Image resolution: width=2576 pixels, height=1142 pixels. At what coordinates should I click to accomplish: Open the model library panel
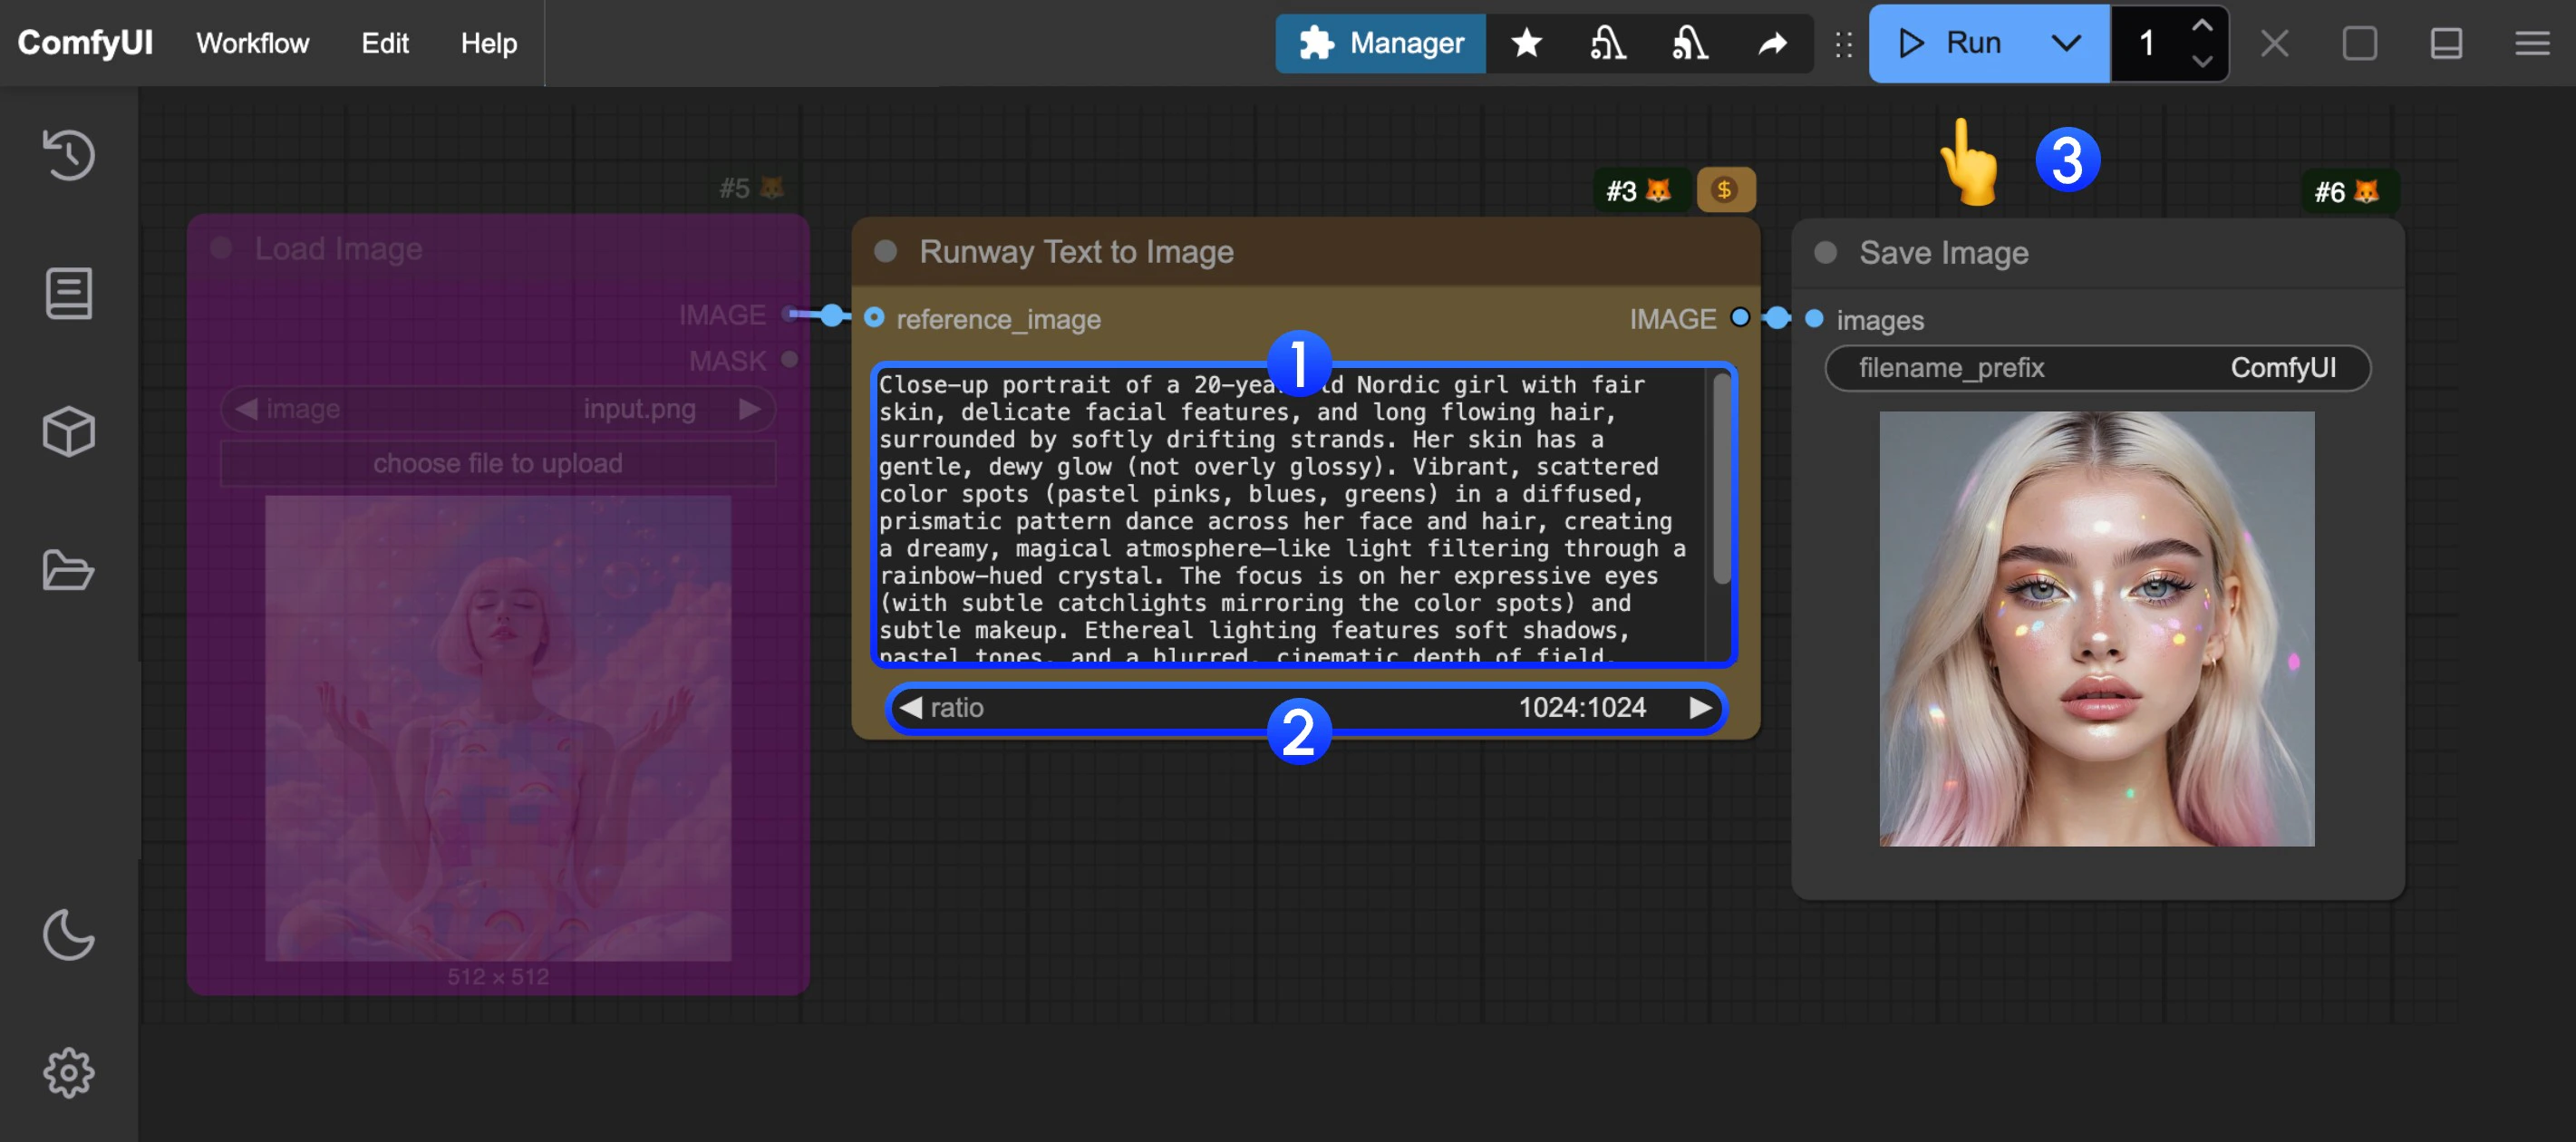click(68, 430)
